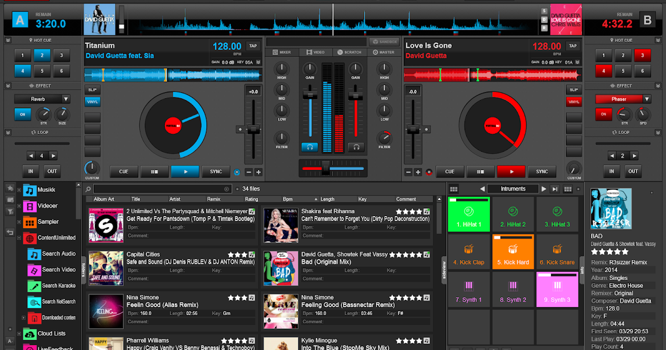The height and width of the screenshot is (350, 666).
Task: Collapse the deck A LOOP section
Action: 7,132
